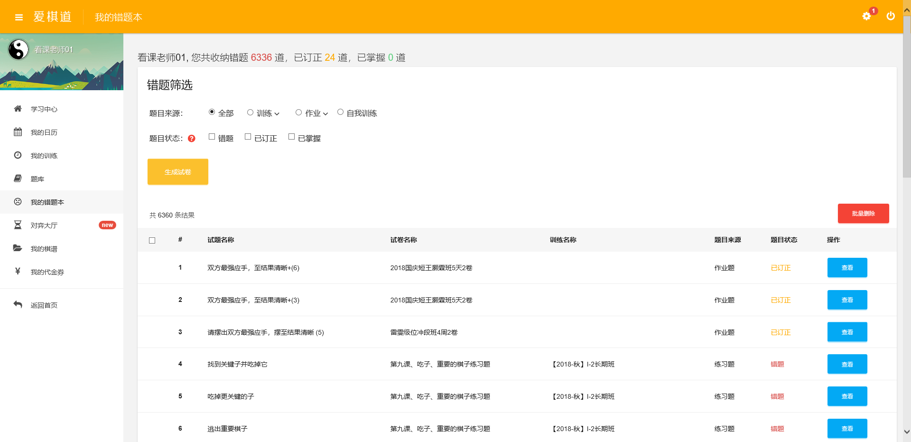This screenshot has height=442, width=911.
Task: Click the red help question mark icon
Action: [192, 139]
